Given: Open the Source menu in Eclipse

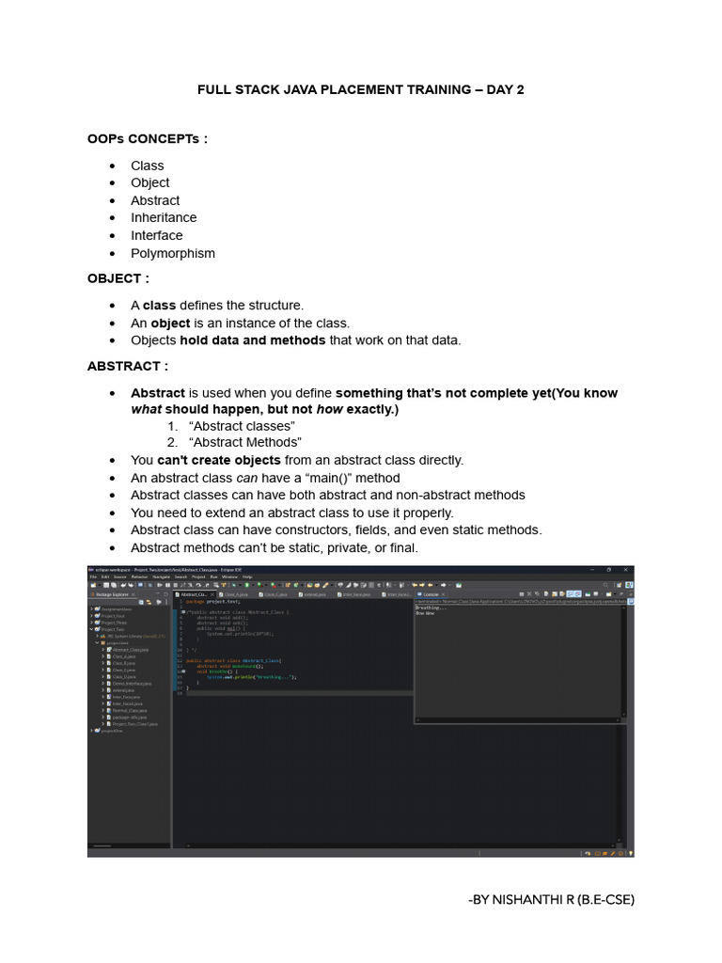Looking at the screenshot, I should [x=119, y=576].
